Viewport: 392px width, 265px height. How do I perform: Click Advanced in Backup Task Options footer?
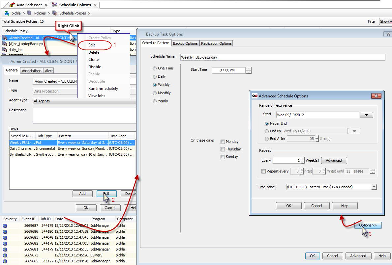tap(358, 256)
